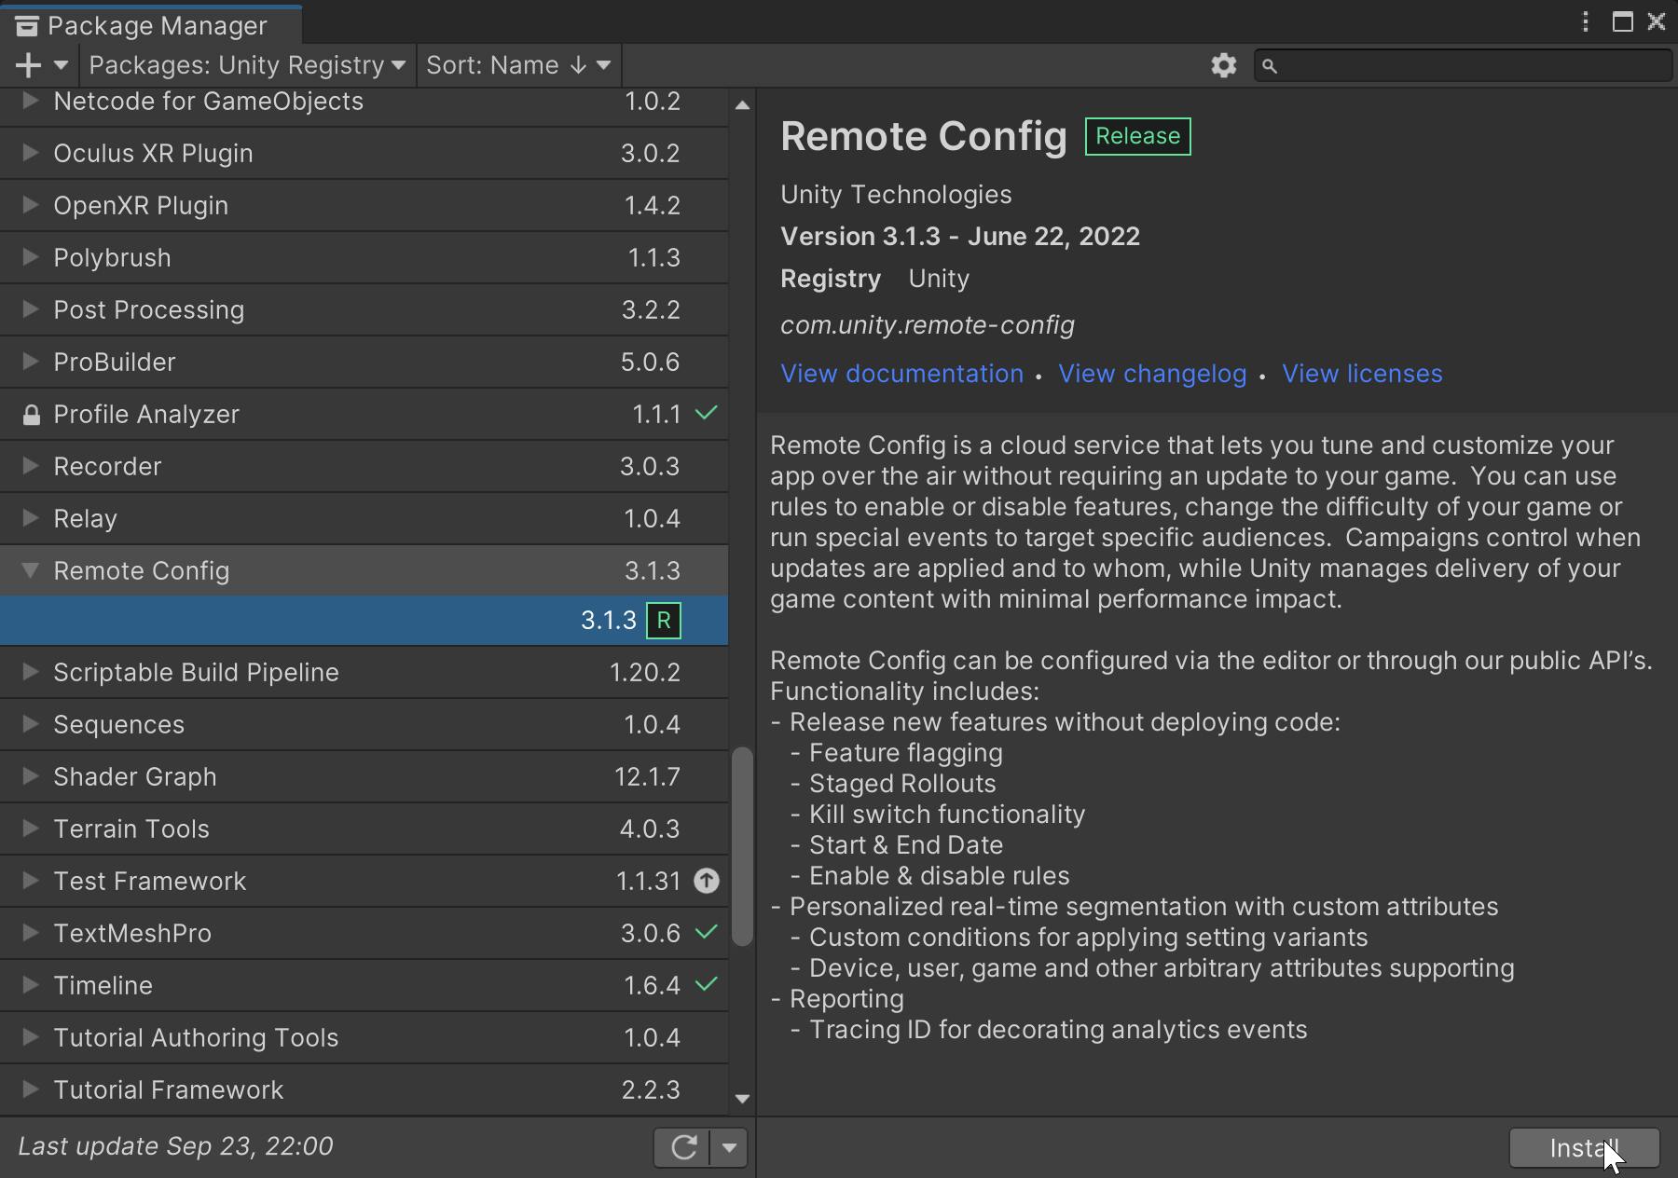Expand Tutorial Authoring Tools versions
1678x1178 pixels.
30,1036
